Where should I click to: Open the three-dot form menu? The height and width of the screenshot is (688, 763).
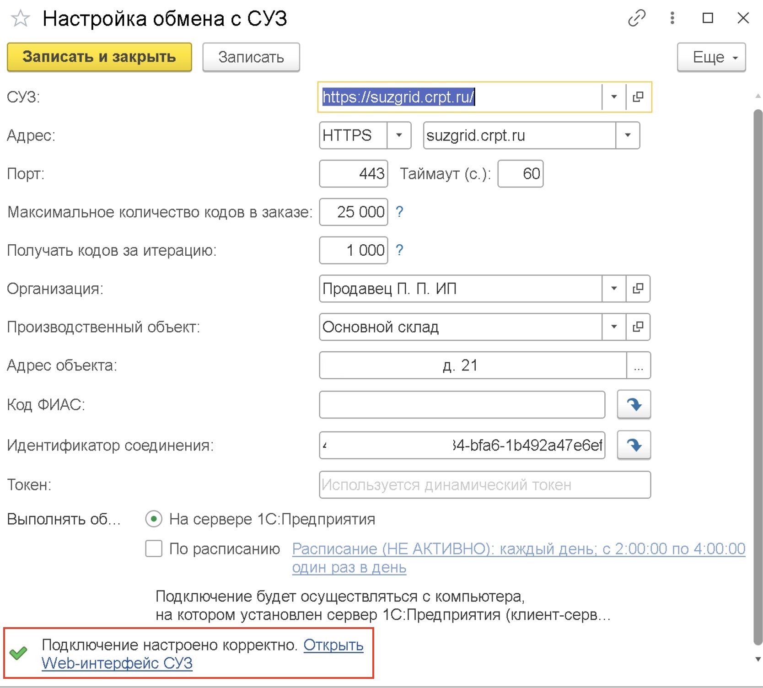[672, 18]
